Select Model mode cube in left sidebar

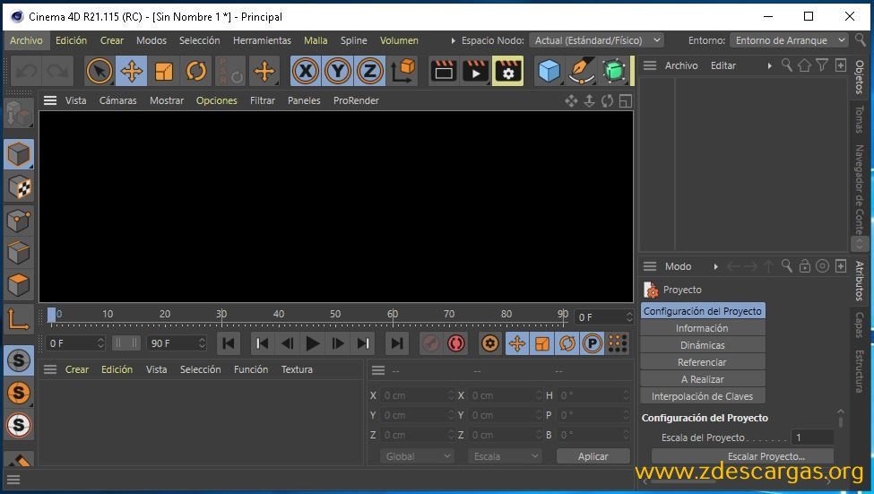pyautogui.click(x=19, y=154)
